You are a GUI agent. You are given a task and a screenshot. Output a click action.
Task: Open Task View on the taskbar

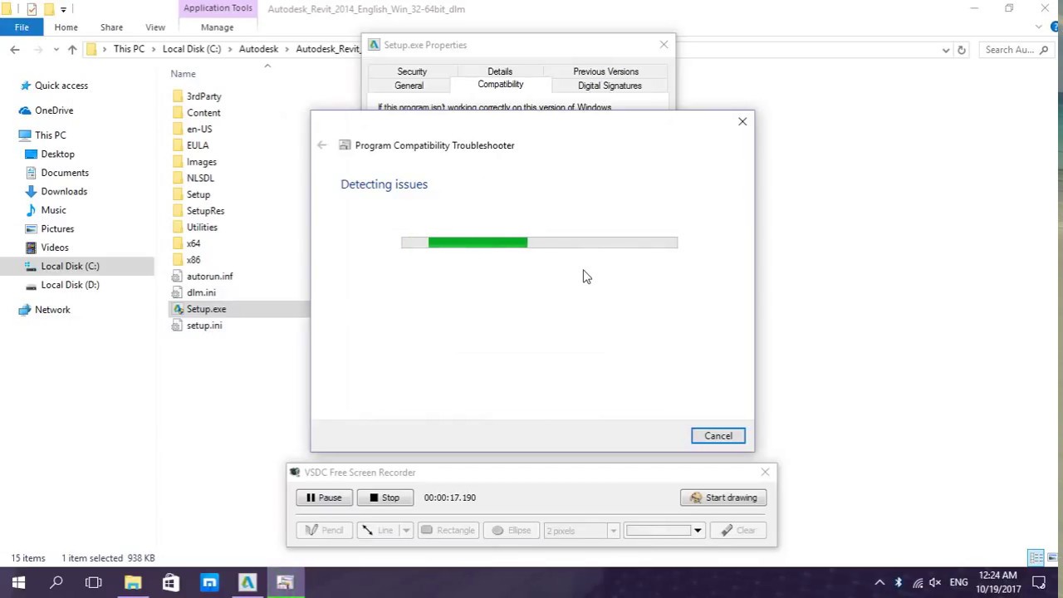tap(94, 583)
